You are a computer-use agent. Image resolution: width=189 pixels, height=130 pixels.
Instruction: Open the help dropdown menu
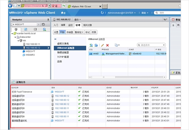[145, 13]
